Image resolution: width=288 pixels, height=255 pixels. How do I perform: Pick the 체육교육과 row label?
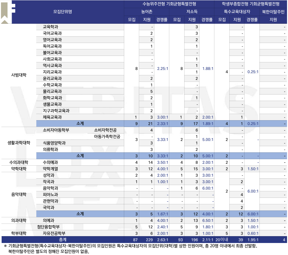(x=52, y=117)
